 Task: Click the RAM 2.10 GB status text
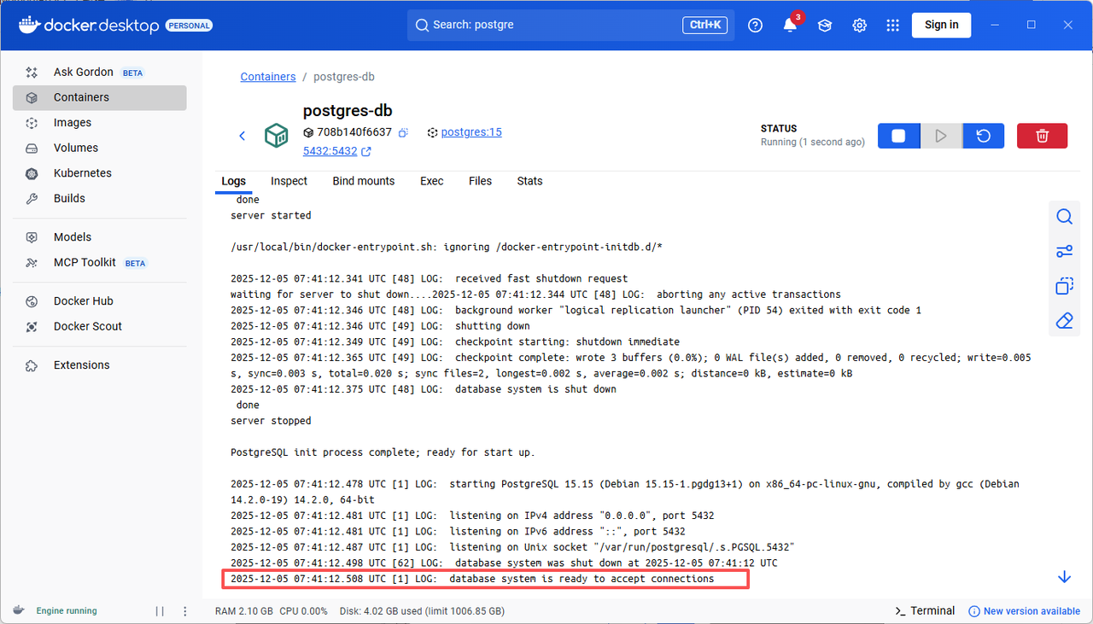(x=244, y=611)
